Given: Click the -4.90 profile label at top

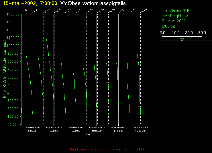Looking at the screenshot, I should [x=122, y=11].
